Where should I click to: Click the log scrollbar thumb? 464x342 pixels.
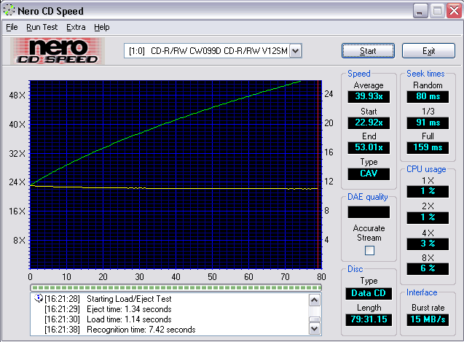[314, 319]
